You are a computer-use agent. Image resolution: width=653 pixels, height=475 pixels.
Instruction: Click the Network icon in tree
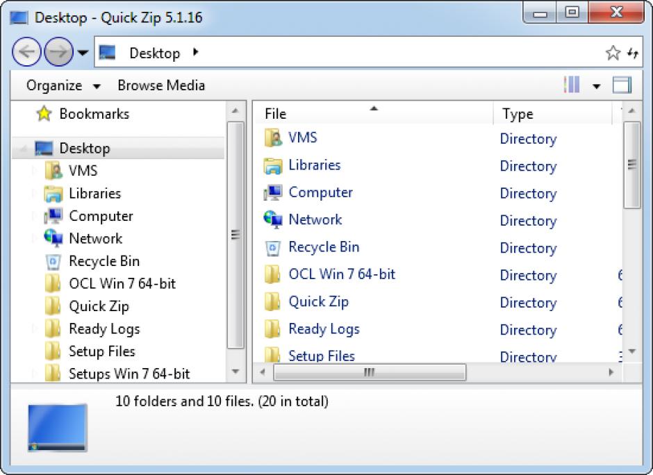[53, 238]
